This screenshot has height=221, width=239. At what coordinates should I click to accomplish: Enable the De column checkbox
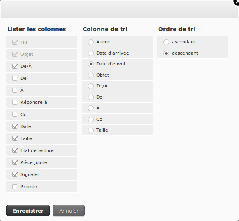click(x=15, y=78)
